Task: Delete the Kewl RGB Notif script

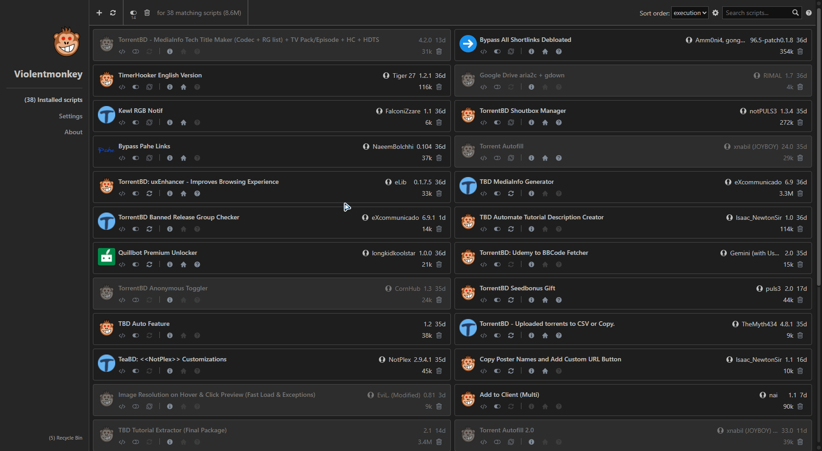Action: (439, 122)
